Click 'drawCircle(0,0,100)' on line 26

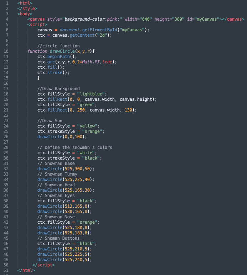click(x=61, y=137)
